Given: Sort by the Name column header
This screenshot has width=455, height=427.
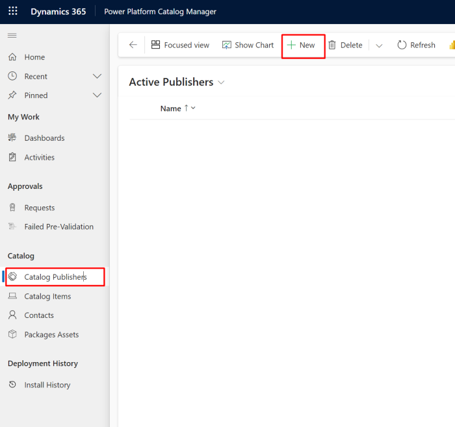Looking at the screenshot, I should tap(170, 108).
